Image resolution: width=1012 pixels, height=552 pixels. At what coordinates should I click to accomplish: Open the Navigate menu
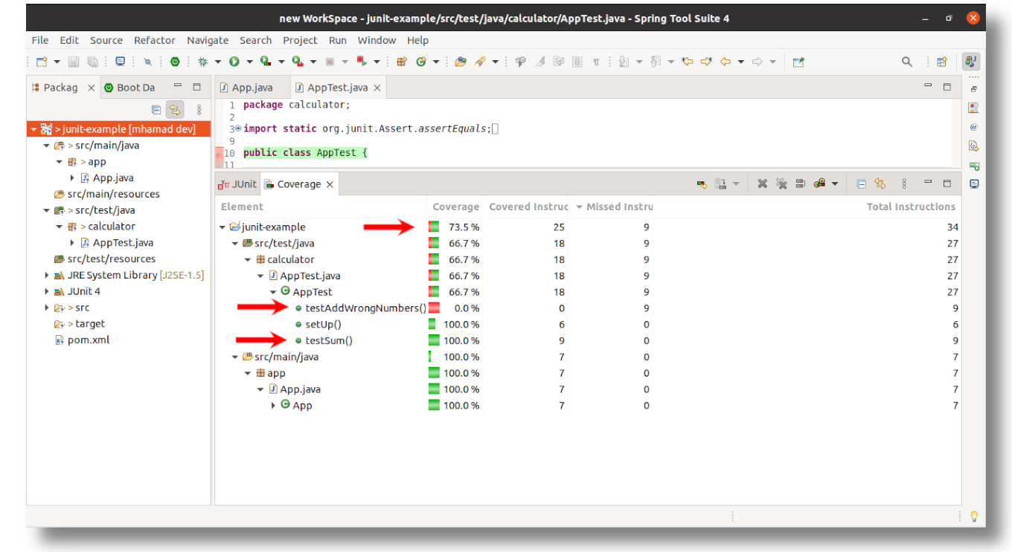click(208, 40)
